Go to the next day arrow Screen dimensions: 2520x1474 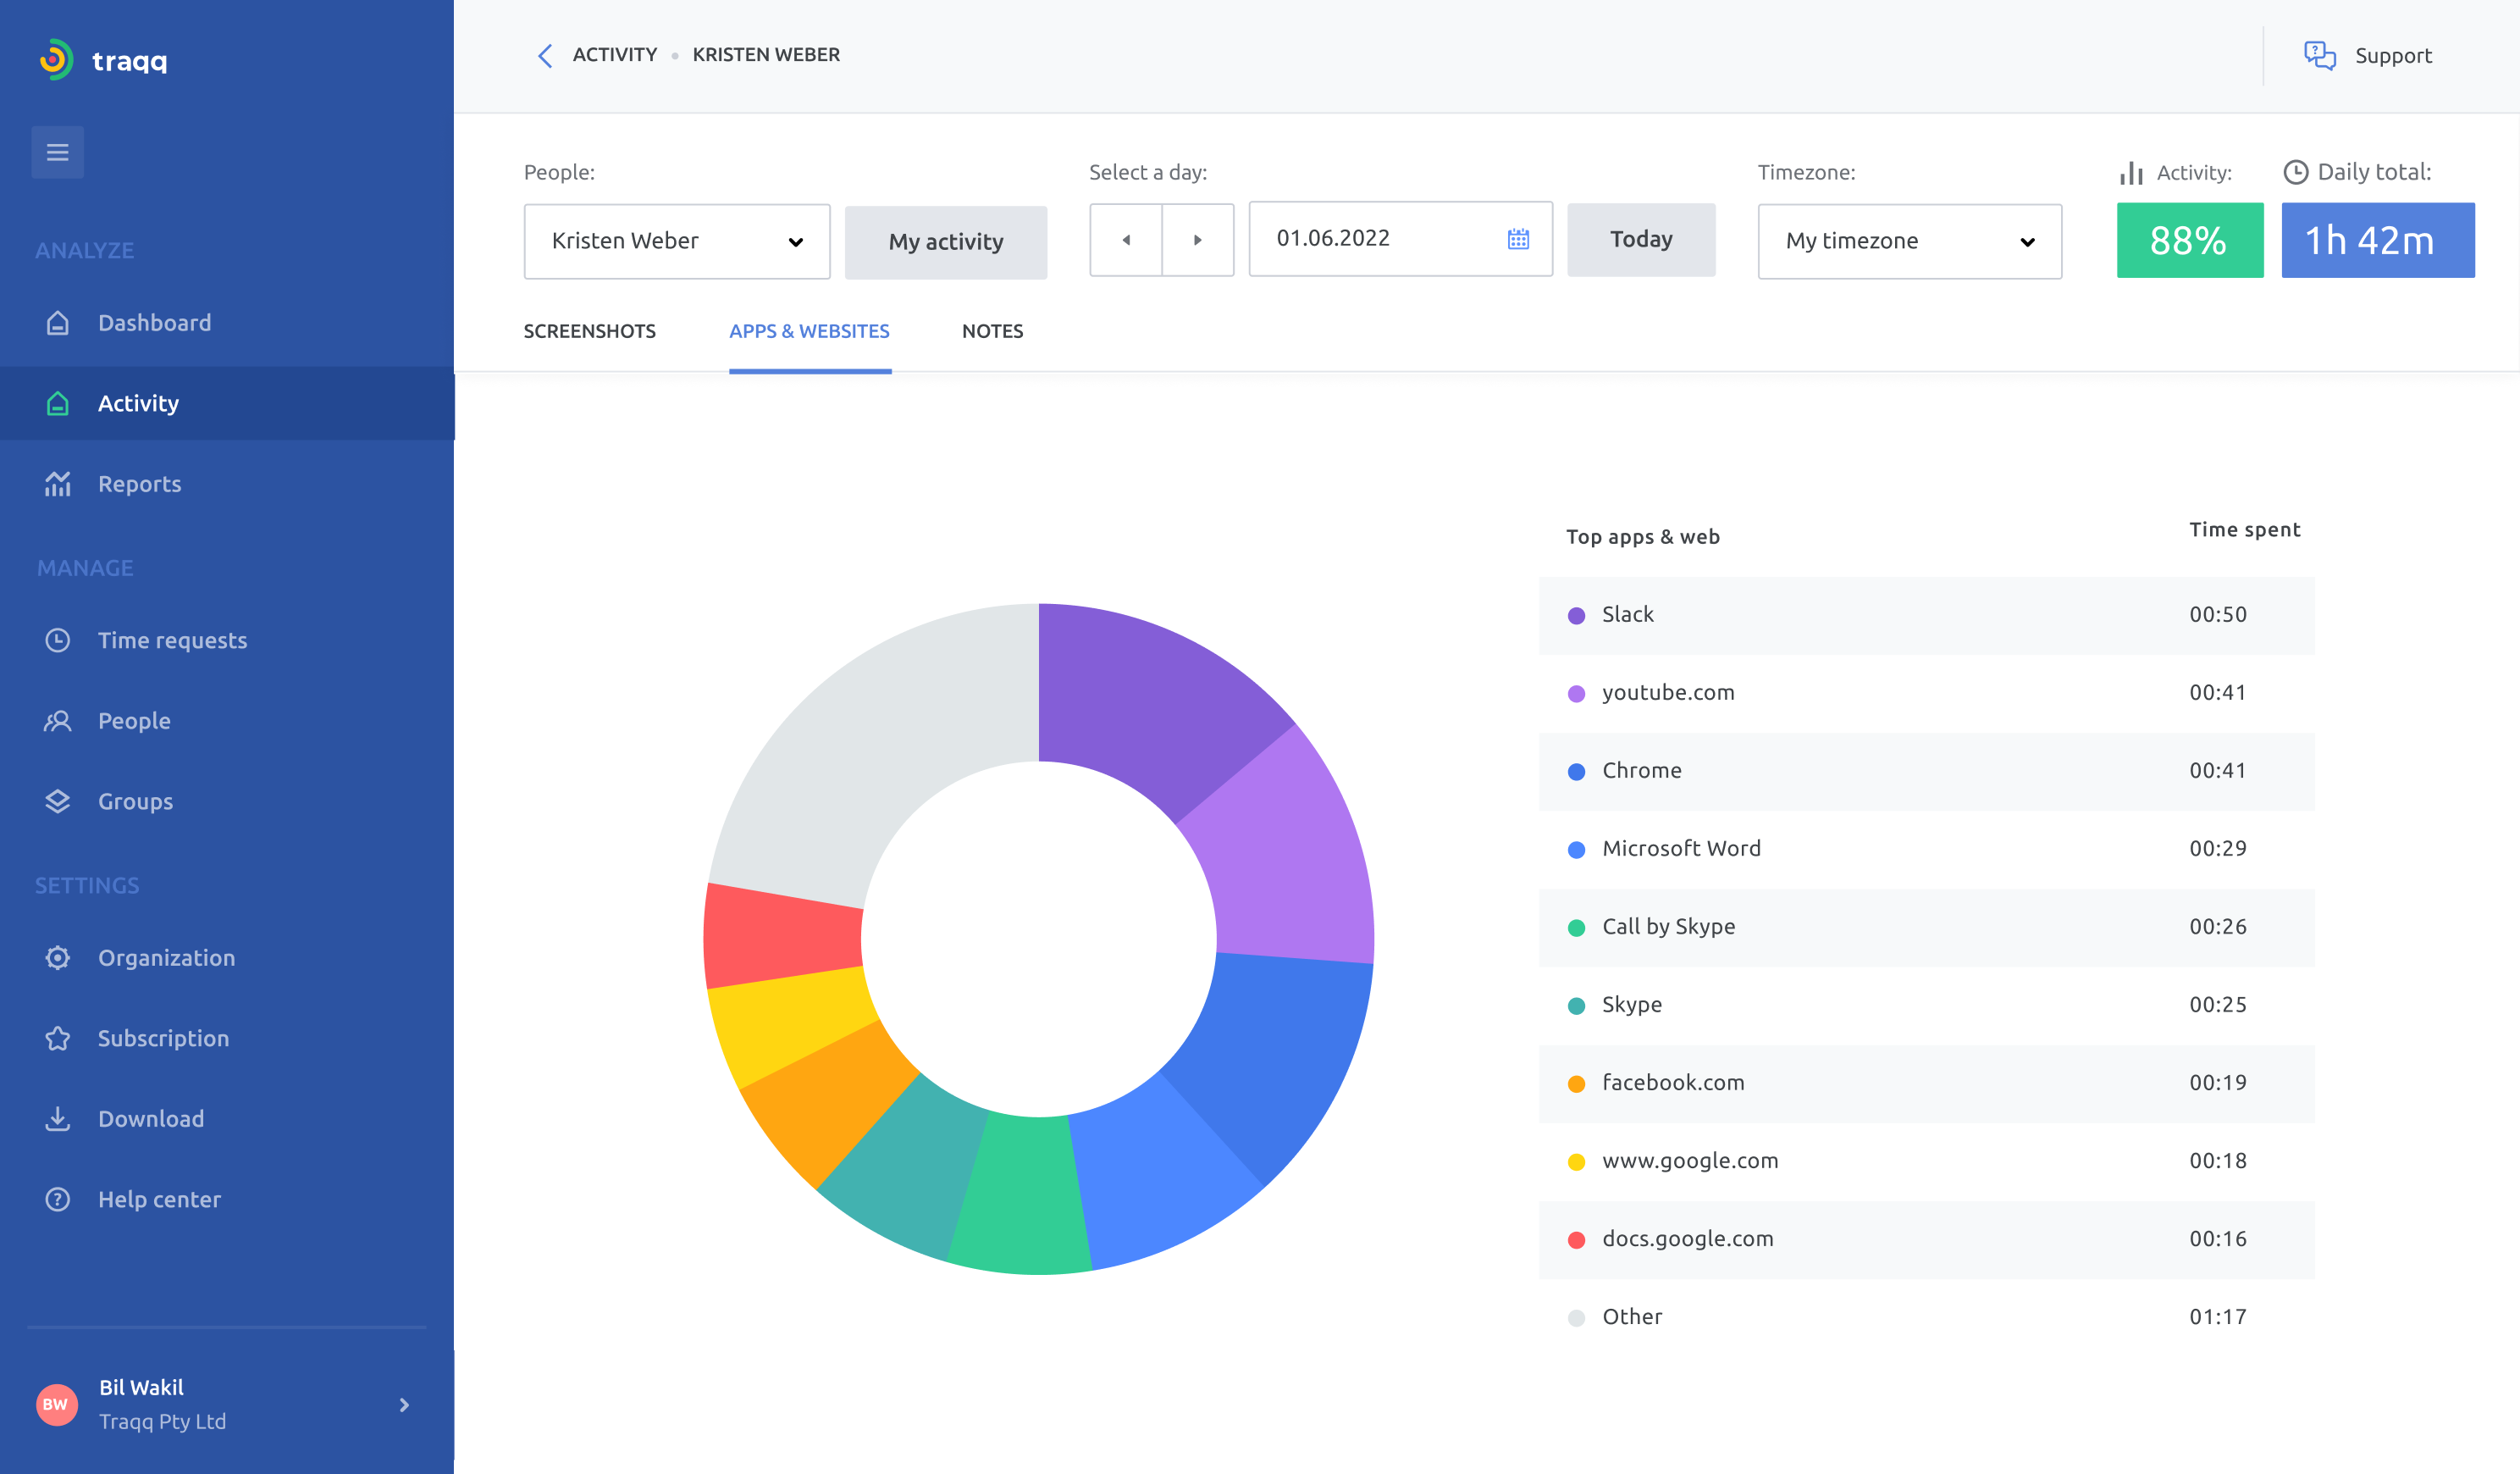pyautogui.click(x=1197, y=241)
